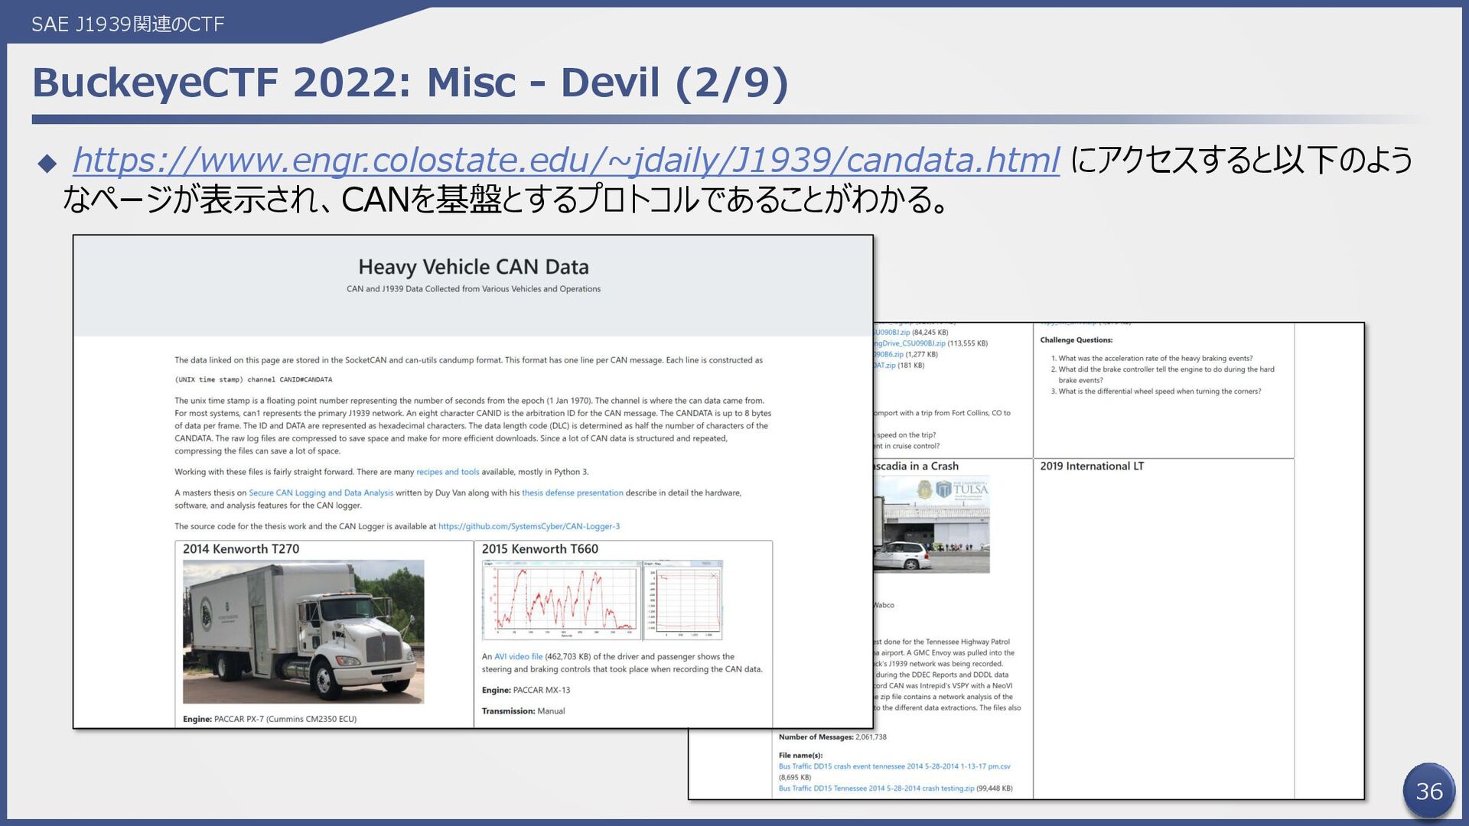Click the 2015 Kenworth T660 graph thumbnail

pyautogui.click(x=602, y=600)
